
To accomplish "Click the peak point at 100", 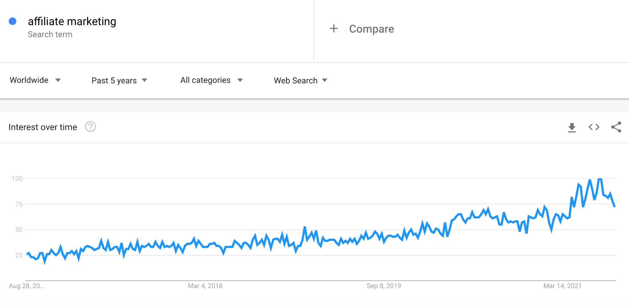I will [600, 178].
